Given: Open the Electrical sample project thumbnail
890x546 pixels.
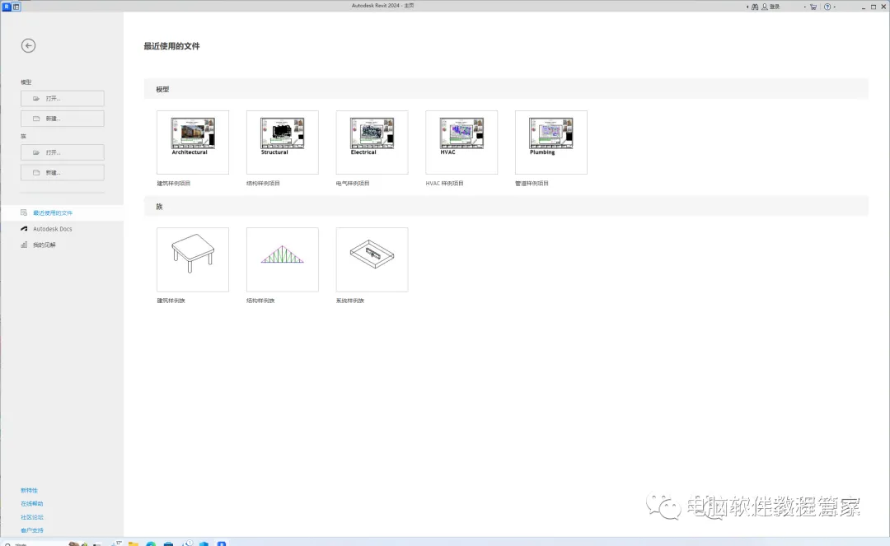Looking at the screenshot, I should [372, 142].
